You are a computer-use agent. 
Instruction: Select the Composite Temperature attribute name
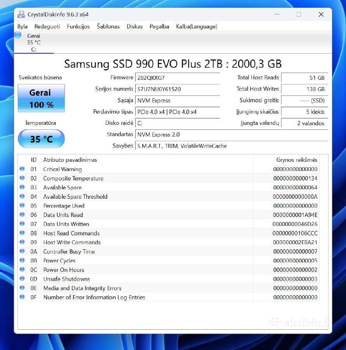pyautogui.click(x=73, y=178)
